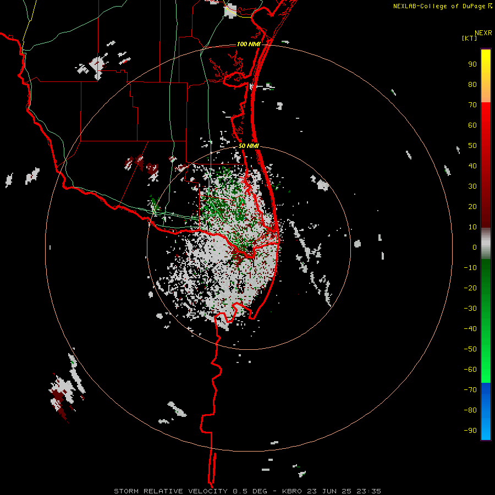Click the -20 scale value
Viewport: 495px width, 495px height.
(x=470, y=288)
